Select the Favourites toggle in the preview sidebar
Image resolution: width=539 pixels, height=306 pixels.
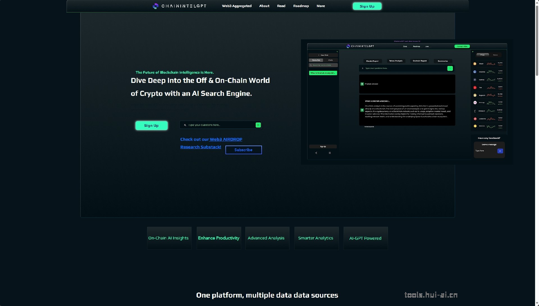point(316,60)
